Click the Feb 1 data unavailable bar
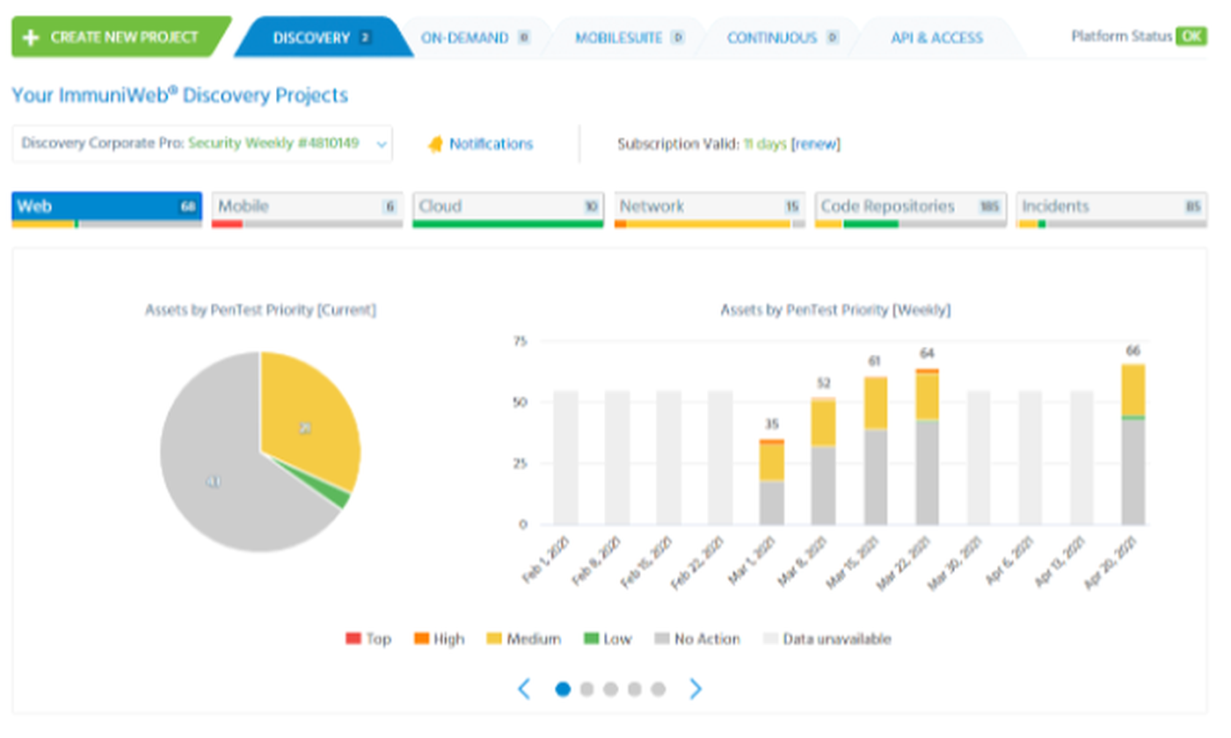Screen dimensions: 1231x738 coord(565,458)
